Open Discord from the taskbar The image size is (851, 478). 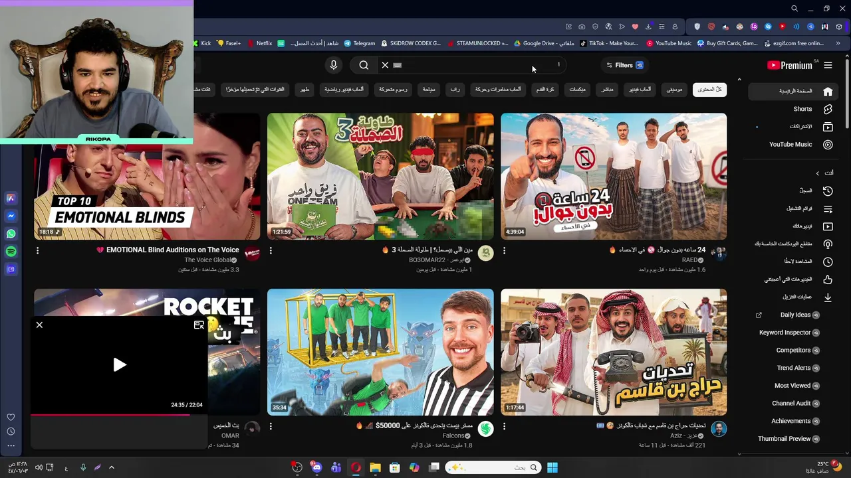point(316,467)
